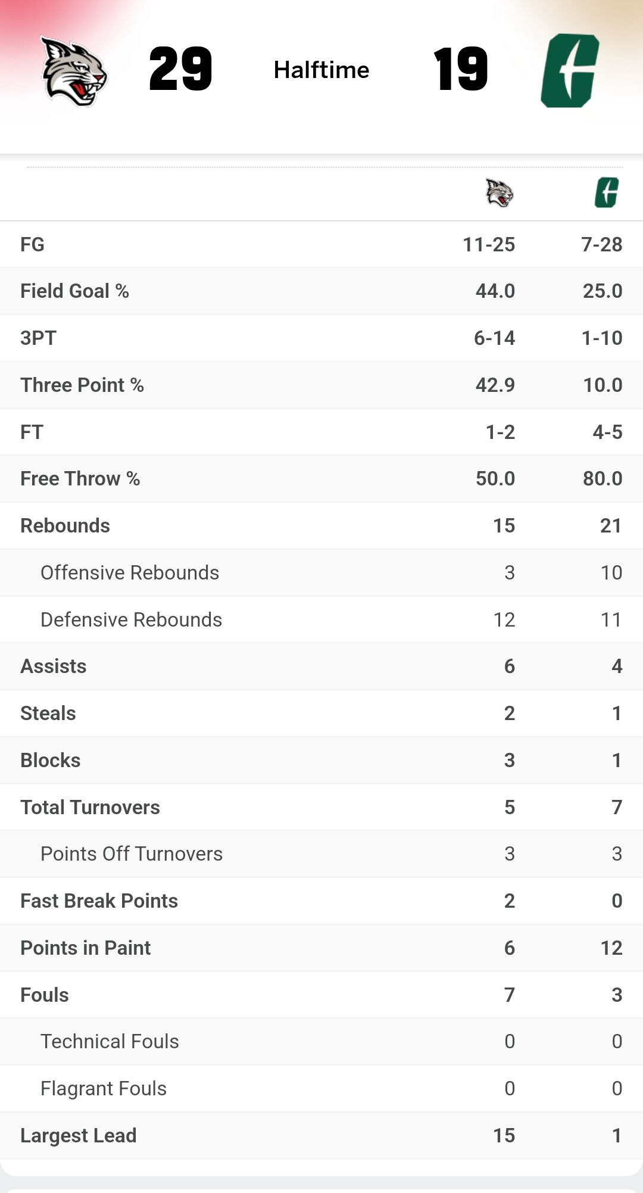Tap the Halftime game status label
643x1193 pixels.
(321, 70)
